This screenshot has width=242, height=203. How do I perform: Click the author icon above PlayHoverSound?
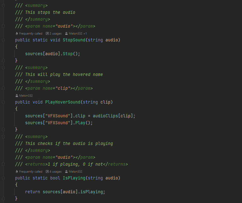coord(17,95)
